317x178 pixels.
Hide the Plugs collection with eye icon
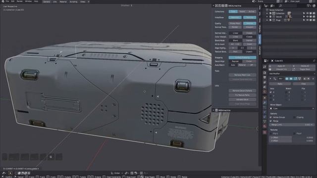[307, 20]
